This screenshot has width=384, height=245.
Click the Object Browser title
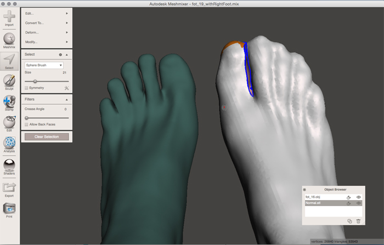(x=335, y=190)
